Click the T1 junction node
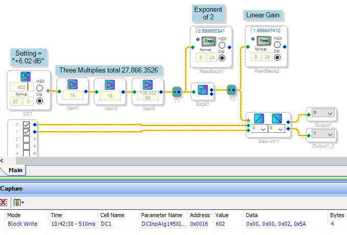The width and height of the screenshot is (347, 235). coord(177,92)
